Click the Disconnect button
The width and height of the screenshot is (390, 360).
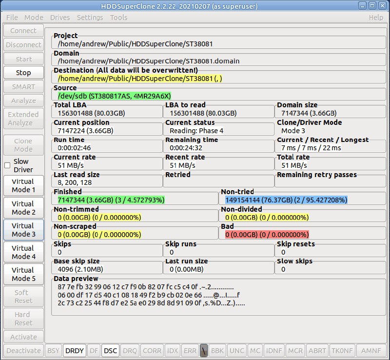click(23, 45)
